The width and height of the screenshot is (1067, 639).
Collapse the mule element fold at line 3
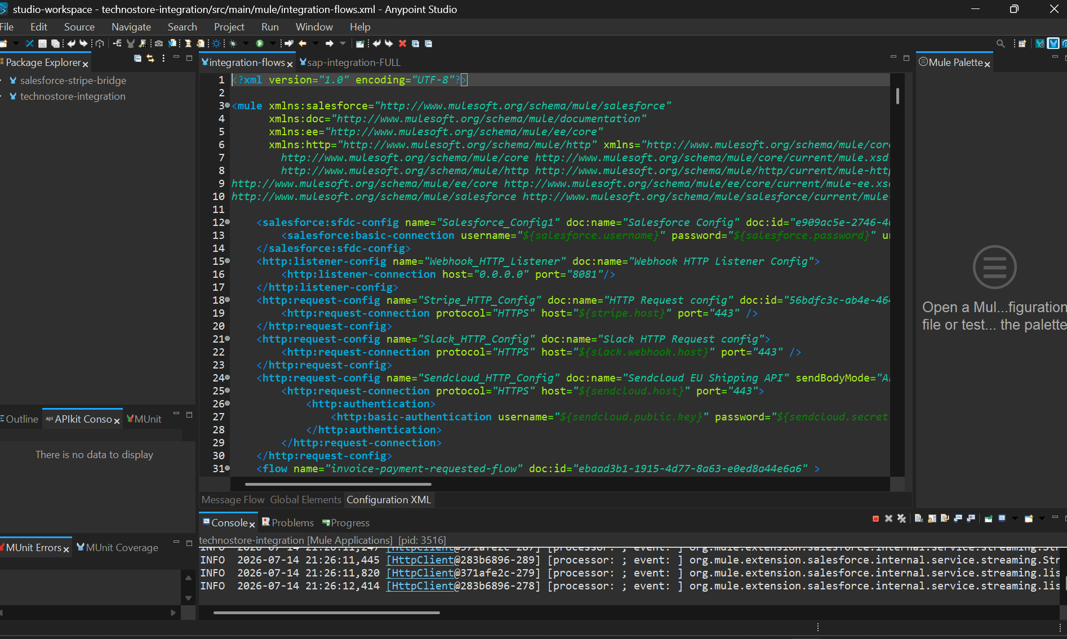(228, 105)
